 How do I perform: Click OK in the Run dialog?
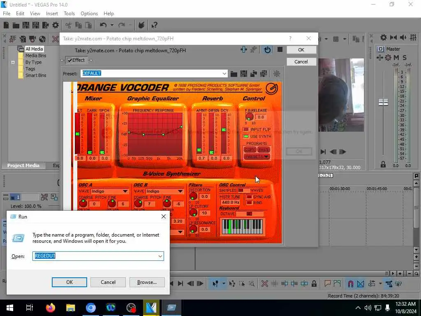tap(69, 282)
